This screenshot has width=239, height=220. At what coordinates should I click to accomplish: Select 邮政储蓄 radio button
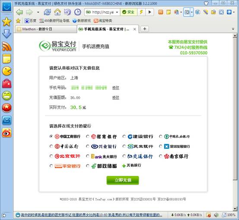coord(88,166)
